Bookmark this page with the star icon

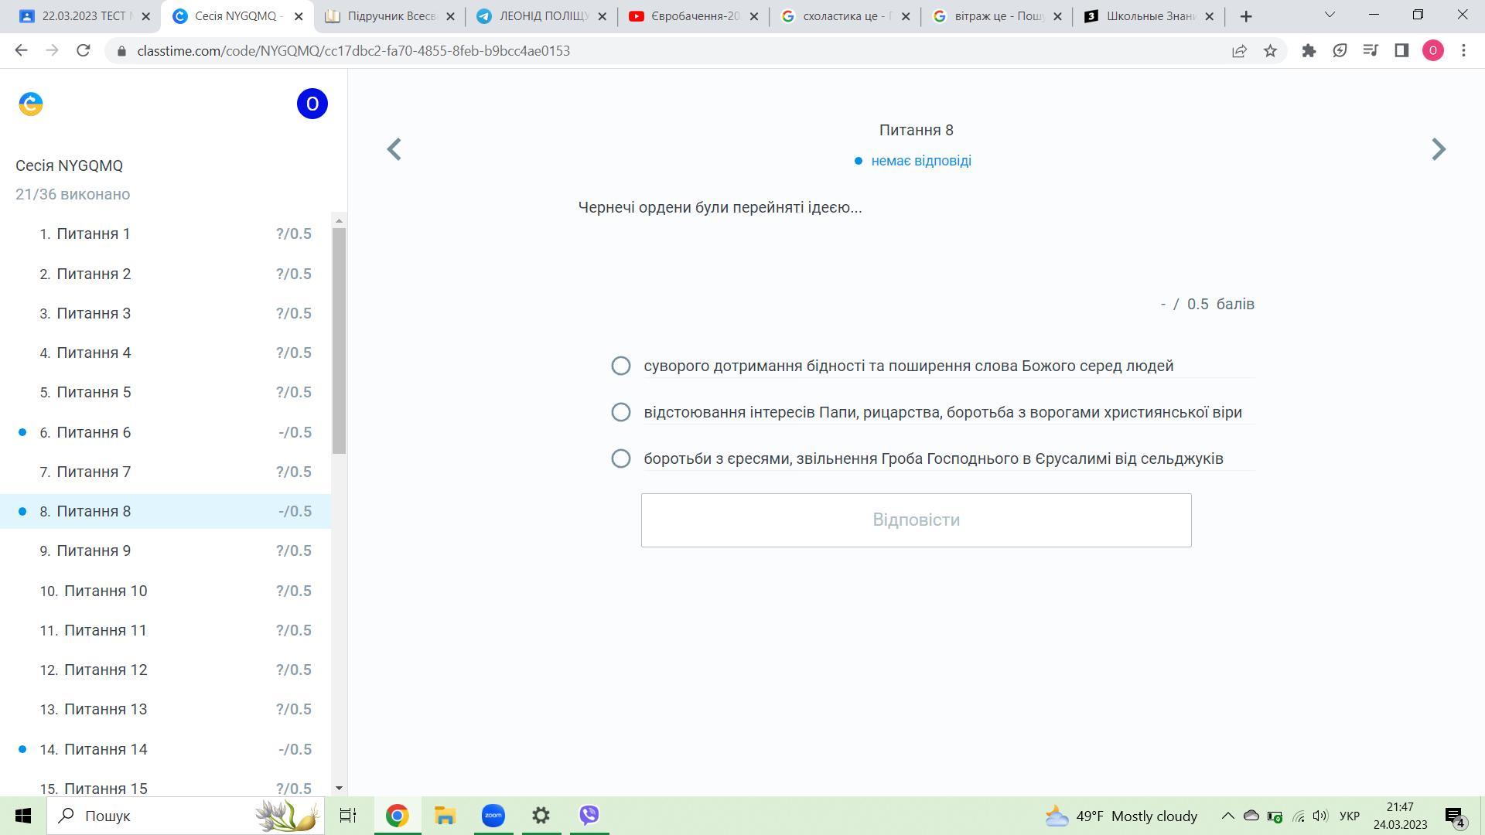tap(1270, 51)
